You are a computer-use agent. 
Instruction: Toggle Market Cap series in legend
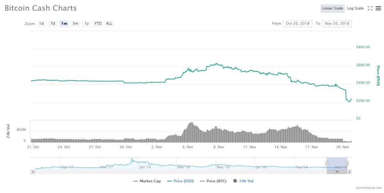pos(147,181)
